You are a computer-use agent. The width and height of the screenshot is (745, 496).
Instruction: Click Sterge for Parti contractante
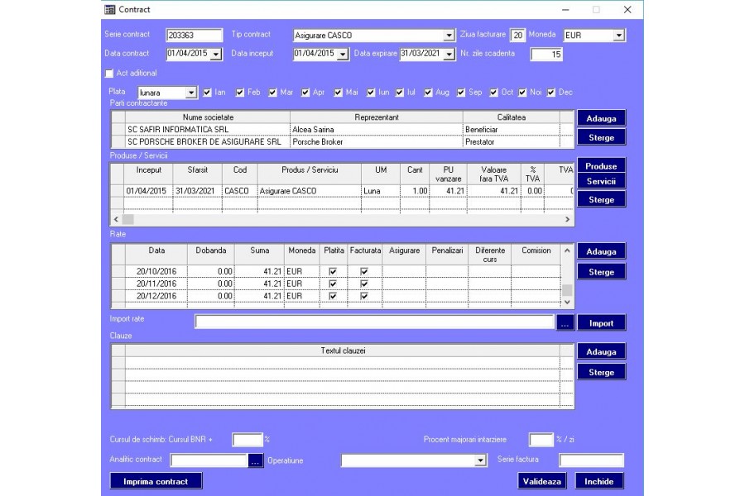[x=601, y=137]
